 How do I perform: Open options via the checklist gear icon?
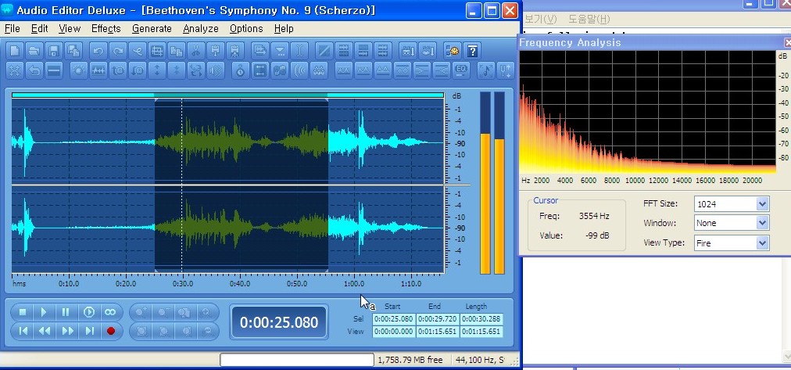click(452, 51)
